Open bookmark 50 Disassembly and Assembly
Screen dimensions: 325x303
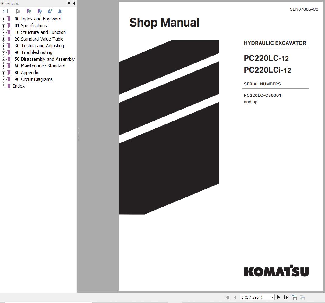[44, 59]
